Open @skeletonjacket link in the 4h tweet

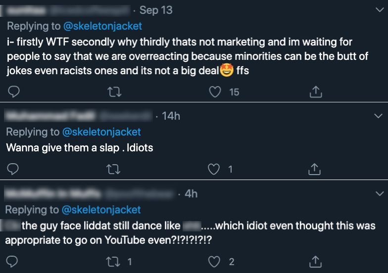(x=101, y=210)
